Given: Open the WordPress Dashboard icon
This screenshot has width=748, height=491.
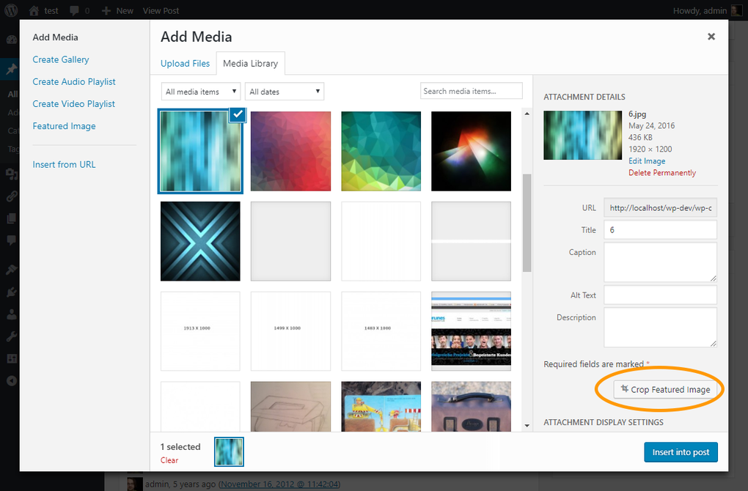Looking at the screenshot, I should 11,38.
